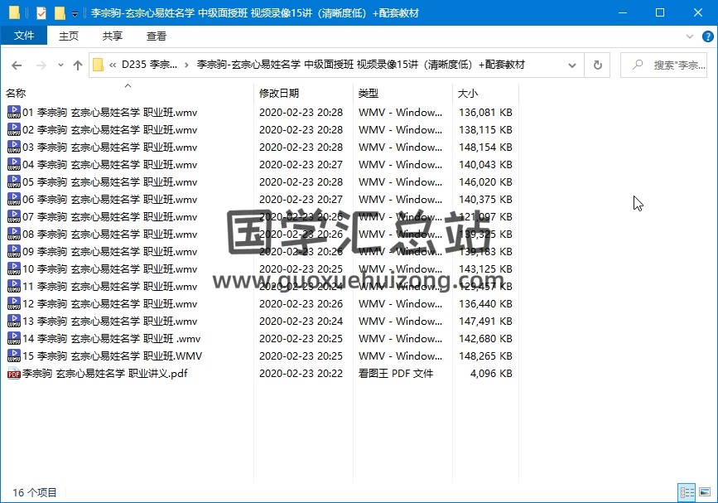Open the 文件 menu tab
This screenshot has height=503, width=718.
24,36
